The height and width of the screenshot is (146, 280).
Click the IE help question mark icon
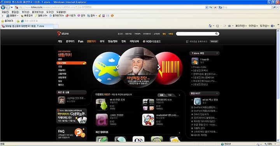pos(272,26)
